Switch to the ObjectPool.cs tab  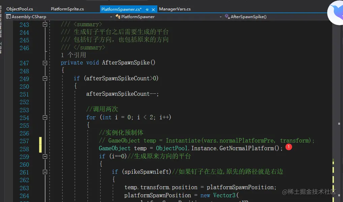click(x=20, y=9)
